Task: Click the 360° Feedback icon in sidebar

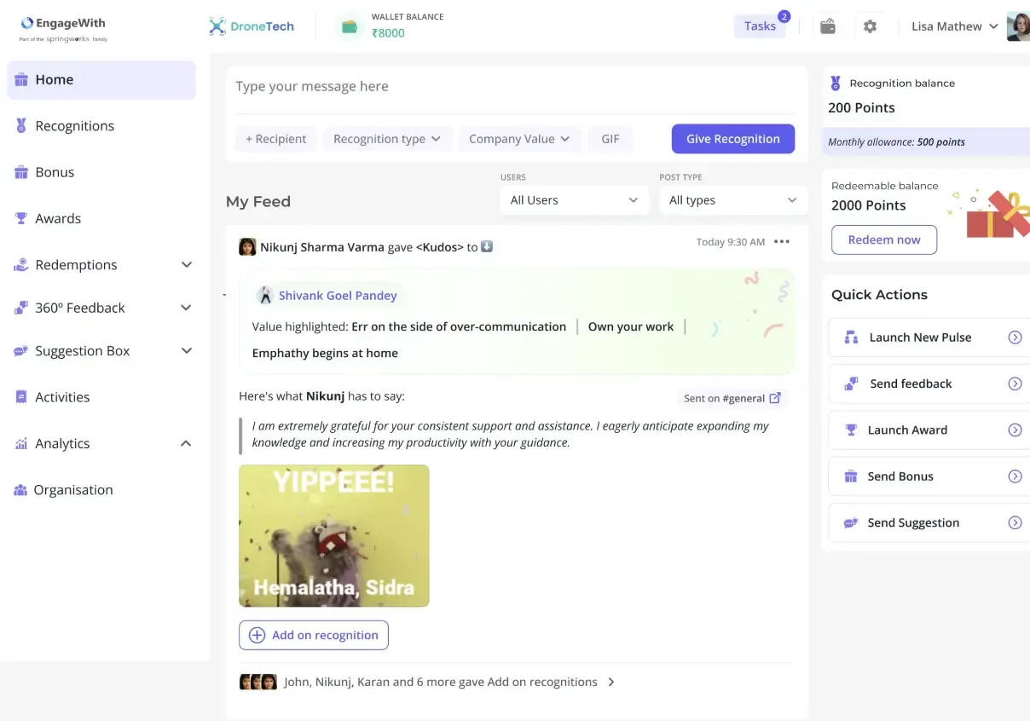Action: 21,308
